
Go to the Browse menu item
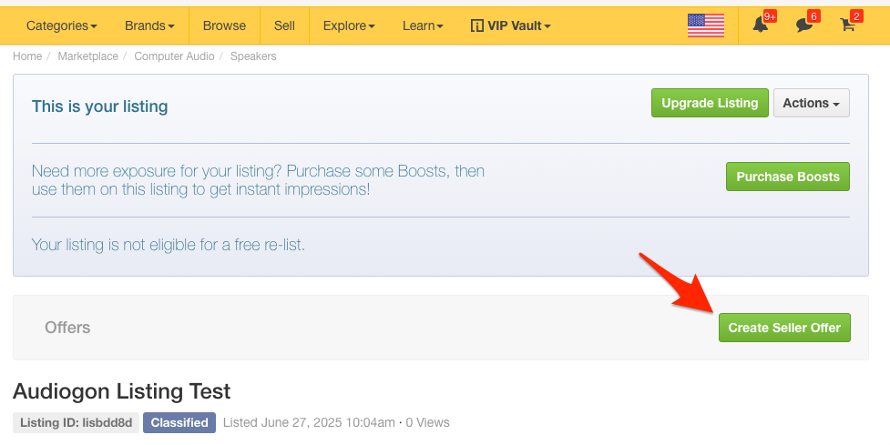224,25
